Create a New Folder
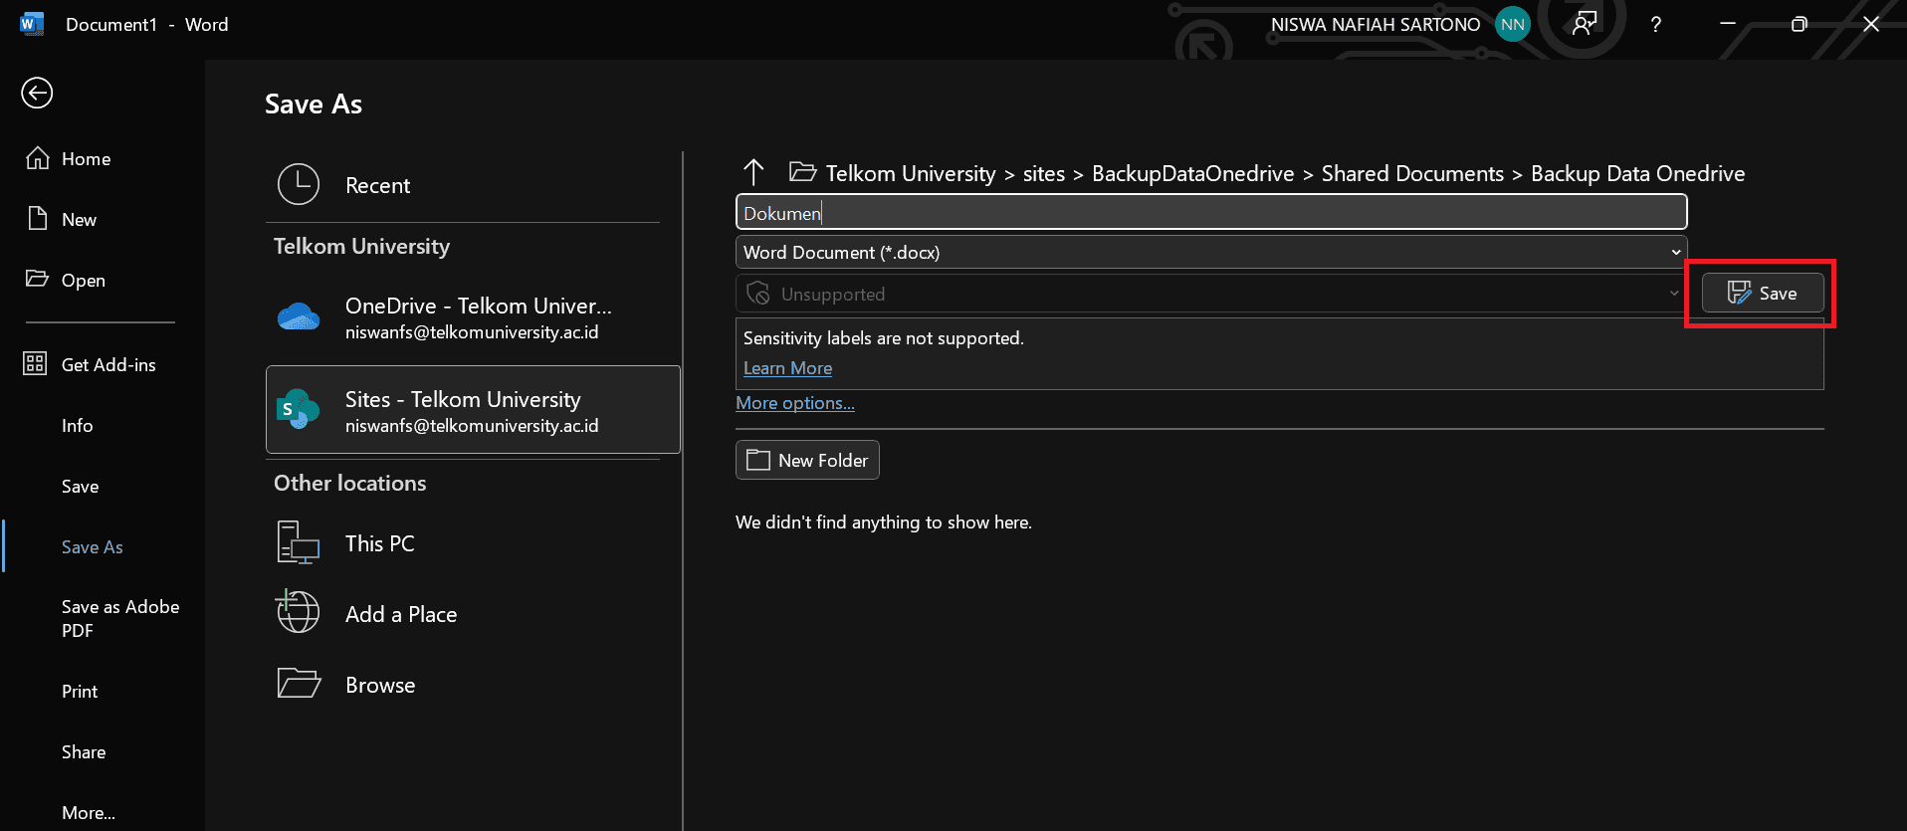Screen dimensions: 1907x831 807,460
